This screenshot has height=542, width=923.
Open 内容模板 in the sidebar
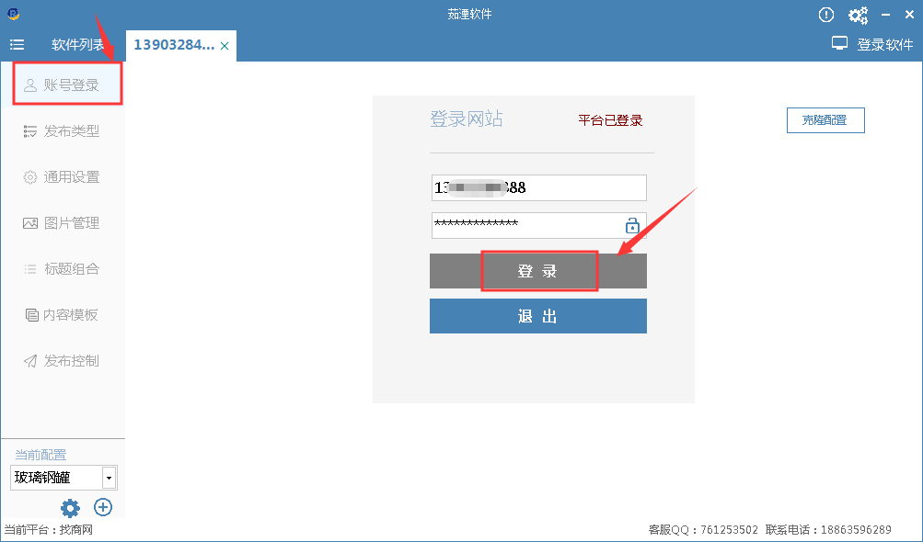(70, 315)
